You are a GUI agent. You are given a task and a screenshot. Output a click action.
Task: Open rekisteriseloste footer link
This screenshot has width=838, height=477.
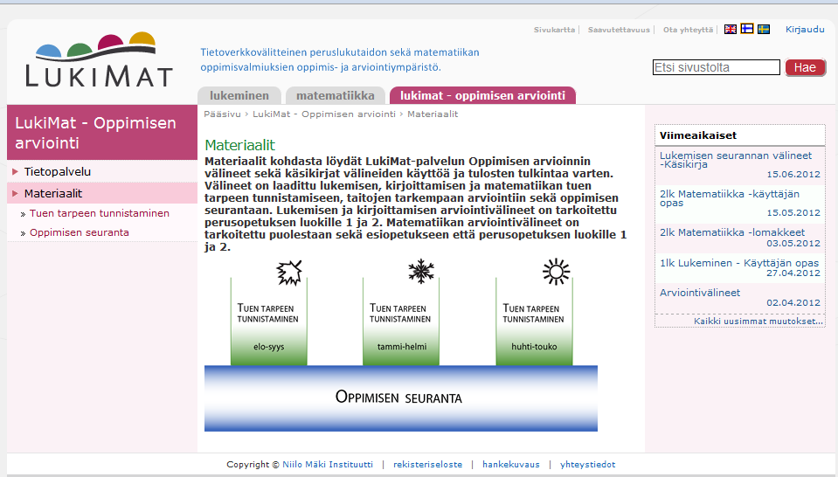pos(427,465)
